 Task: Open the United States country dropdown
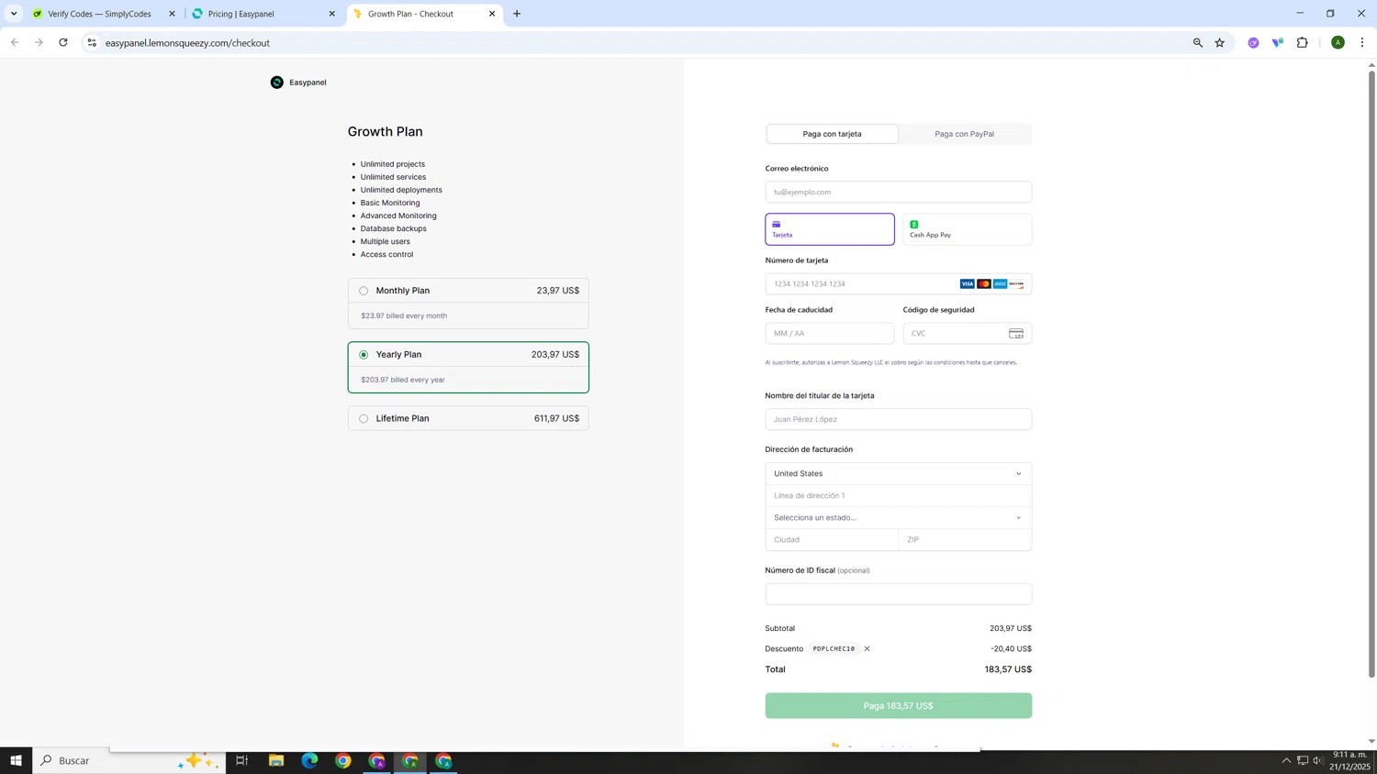(899, 473)
